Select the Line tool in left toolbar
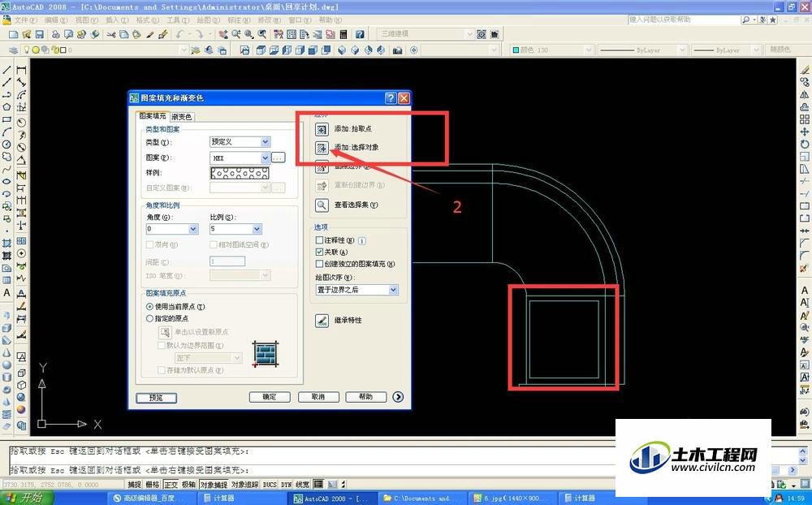This screenshot has width=812, height=505. (6, 70)
